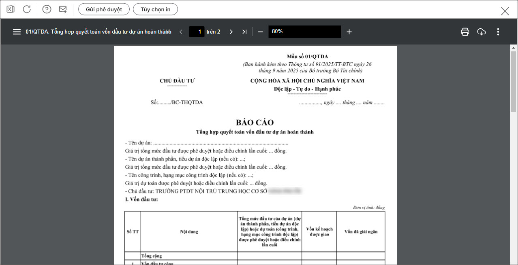Viewport: 518px width, 265px height.
Task: Open help via the question mark icon
Action: pyautogui.click(x=47, y=9)
